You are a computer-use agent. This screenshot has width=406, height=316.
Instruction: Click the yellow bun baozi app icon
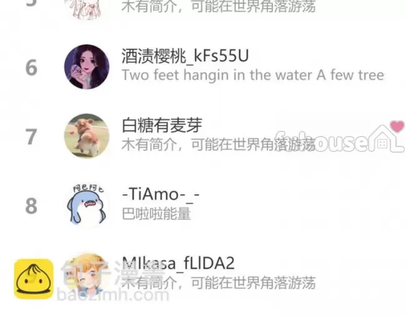pyautogui.click(x=34, y=279)
